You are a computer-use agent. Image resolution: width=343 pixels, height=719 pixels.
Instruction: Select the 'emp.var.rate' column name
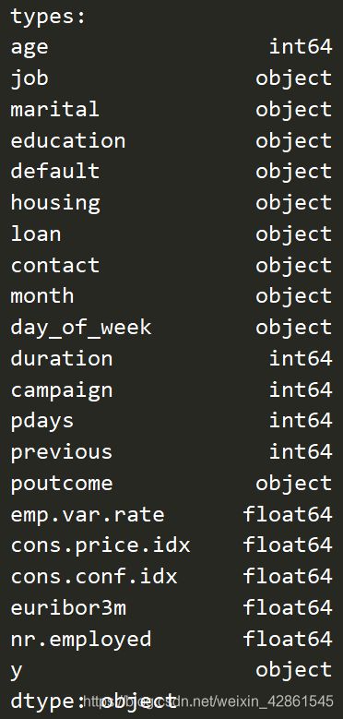tap(87, 514)
